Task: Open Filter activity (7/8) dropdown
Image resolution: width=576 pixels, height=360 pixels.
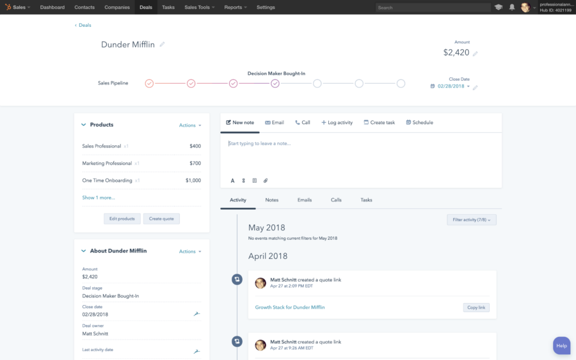Action: 471,220
